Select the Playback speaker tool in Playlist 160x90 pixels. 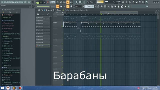pyautogui.click(x=60, y=10)
